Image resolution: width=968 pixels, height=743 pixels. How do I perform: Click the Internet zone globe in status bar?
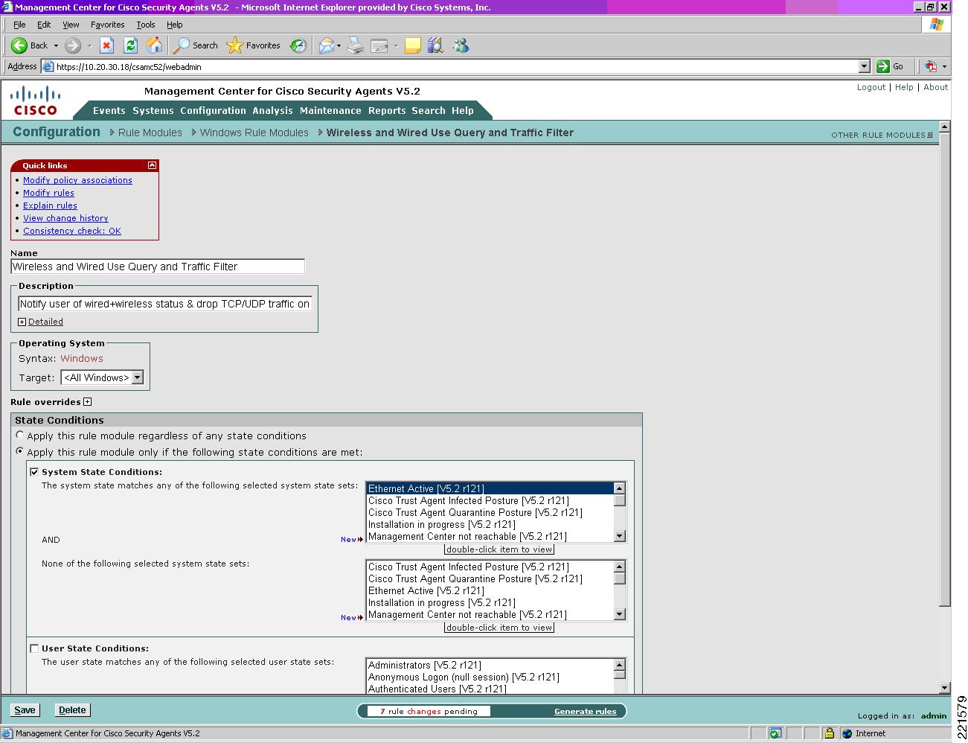[847, 733]
